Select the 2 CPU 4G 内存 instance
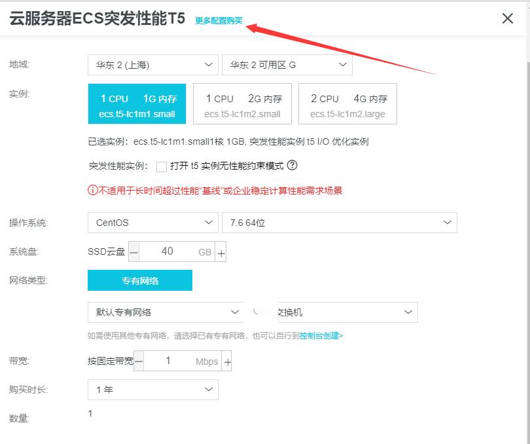530x444 pixels. click(x=347, y=104)
